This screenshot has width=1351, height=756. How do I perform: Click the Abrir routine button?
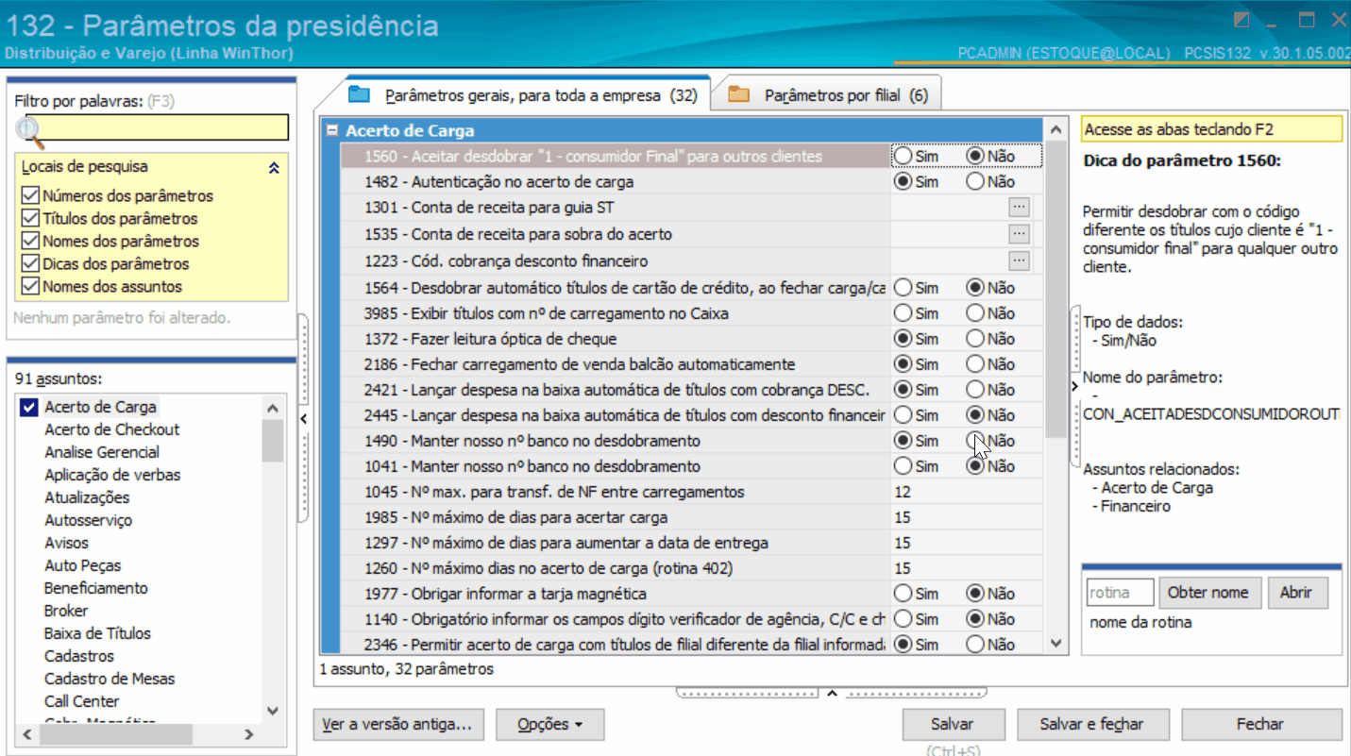coord(1295,593)
